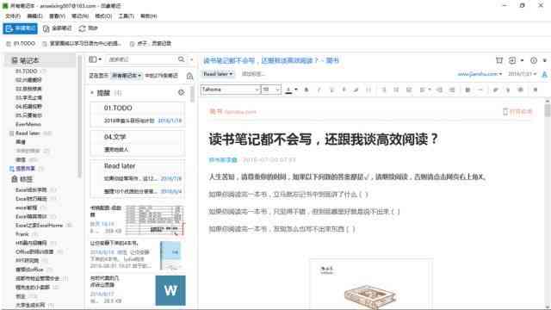Click the magnifier search icon
The width and height of the screenshot is (551, 310).
(x=182, y=59)
